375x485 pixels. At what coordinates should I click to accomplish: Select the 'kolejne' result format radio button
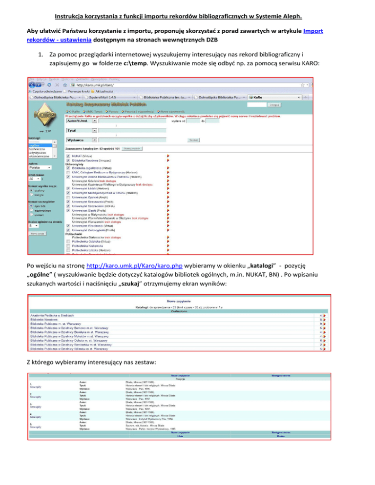[32, 194]
